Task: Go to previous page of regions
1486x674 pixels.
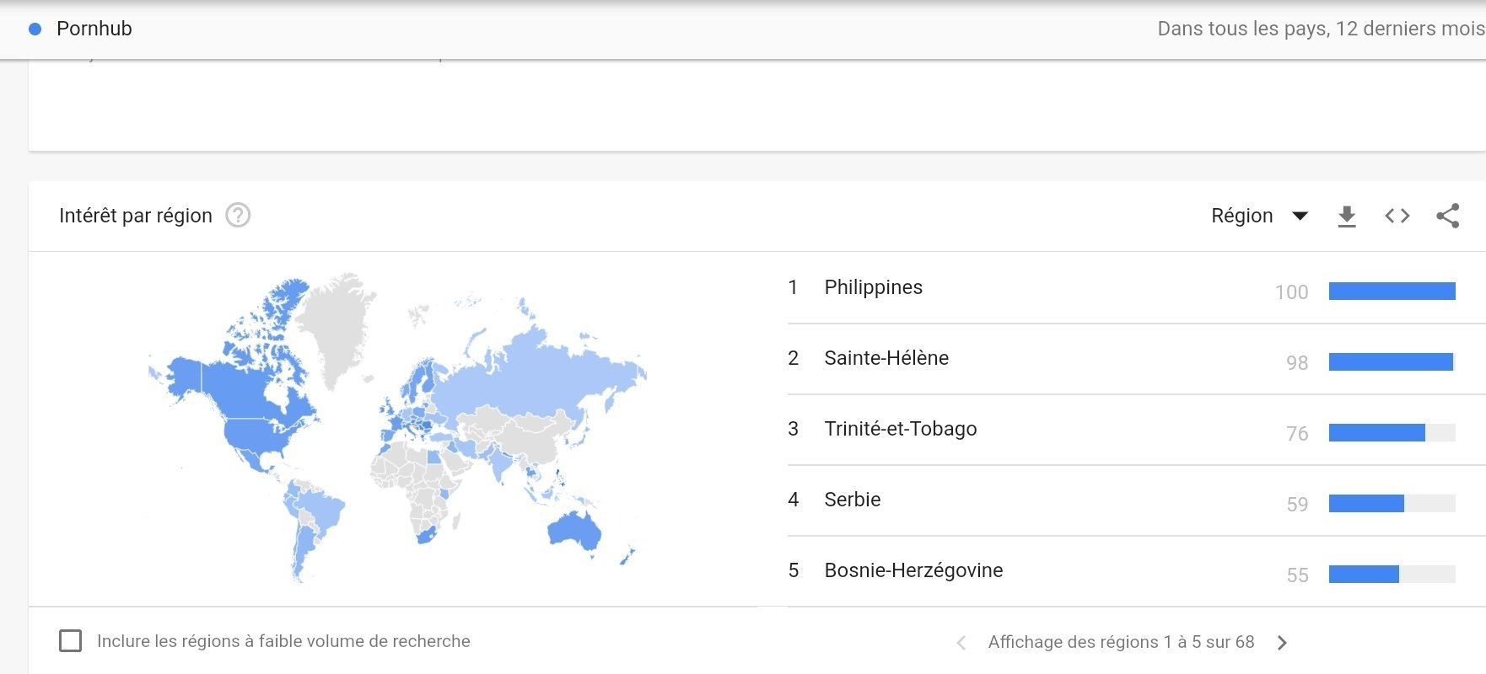Action: click(x=961, y=643)
